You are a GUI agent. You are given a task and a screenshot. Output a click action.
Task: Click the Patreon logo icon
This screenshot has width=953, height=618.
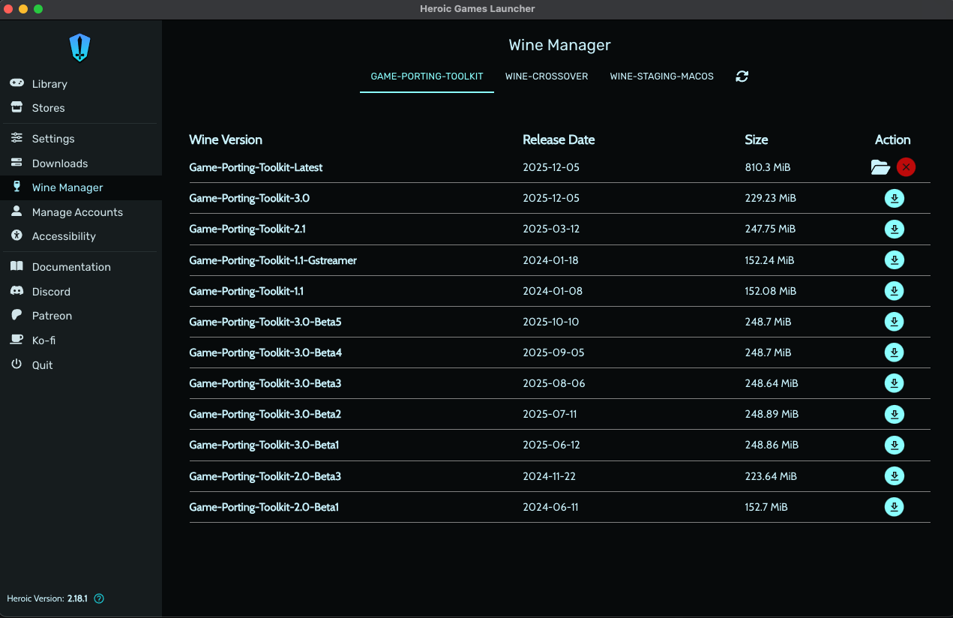(x=16, y=315)
